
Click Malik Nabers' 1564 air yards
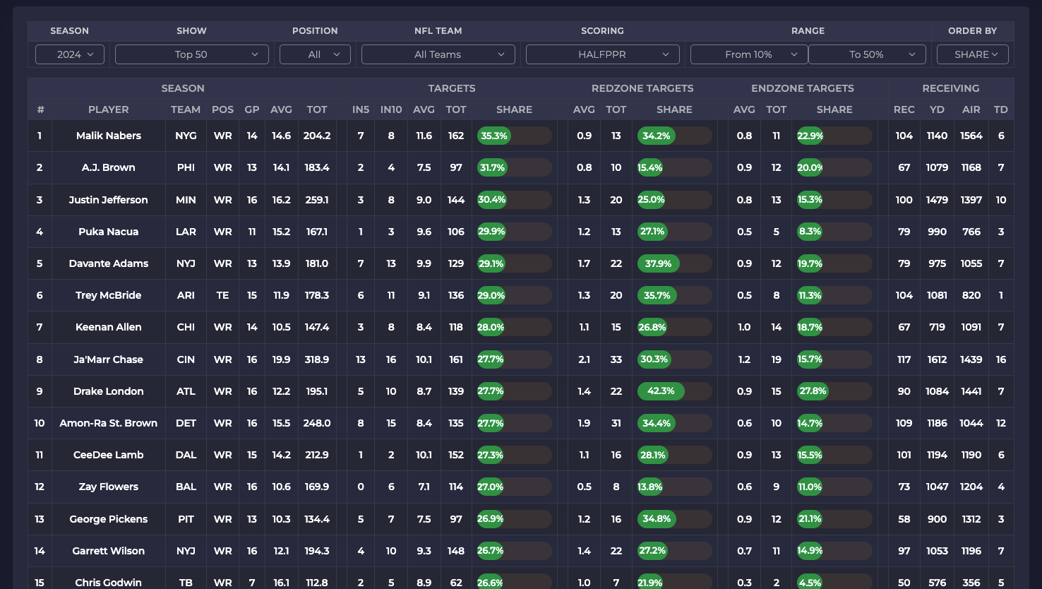971,136
